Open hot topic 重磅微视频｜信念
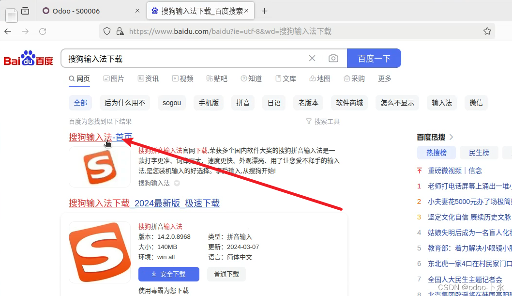The height and width of the screenshot is (296, 512). click(455, 171)
